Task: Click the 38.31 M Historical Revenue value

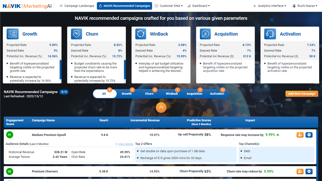Action: [61, 152]
